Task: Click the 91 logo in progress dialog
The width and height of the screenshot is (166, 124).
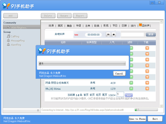Action: point(42,51)
